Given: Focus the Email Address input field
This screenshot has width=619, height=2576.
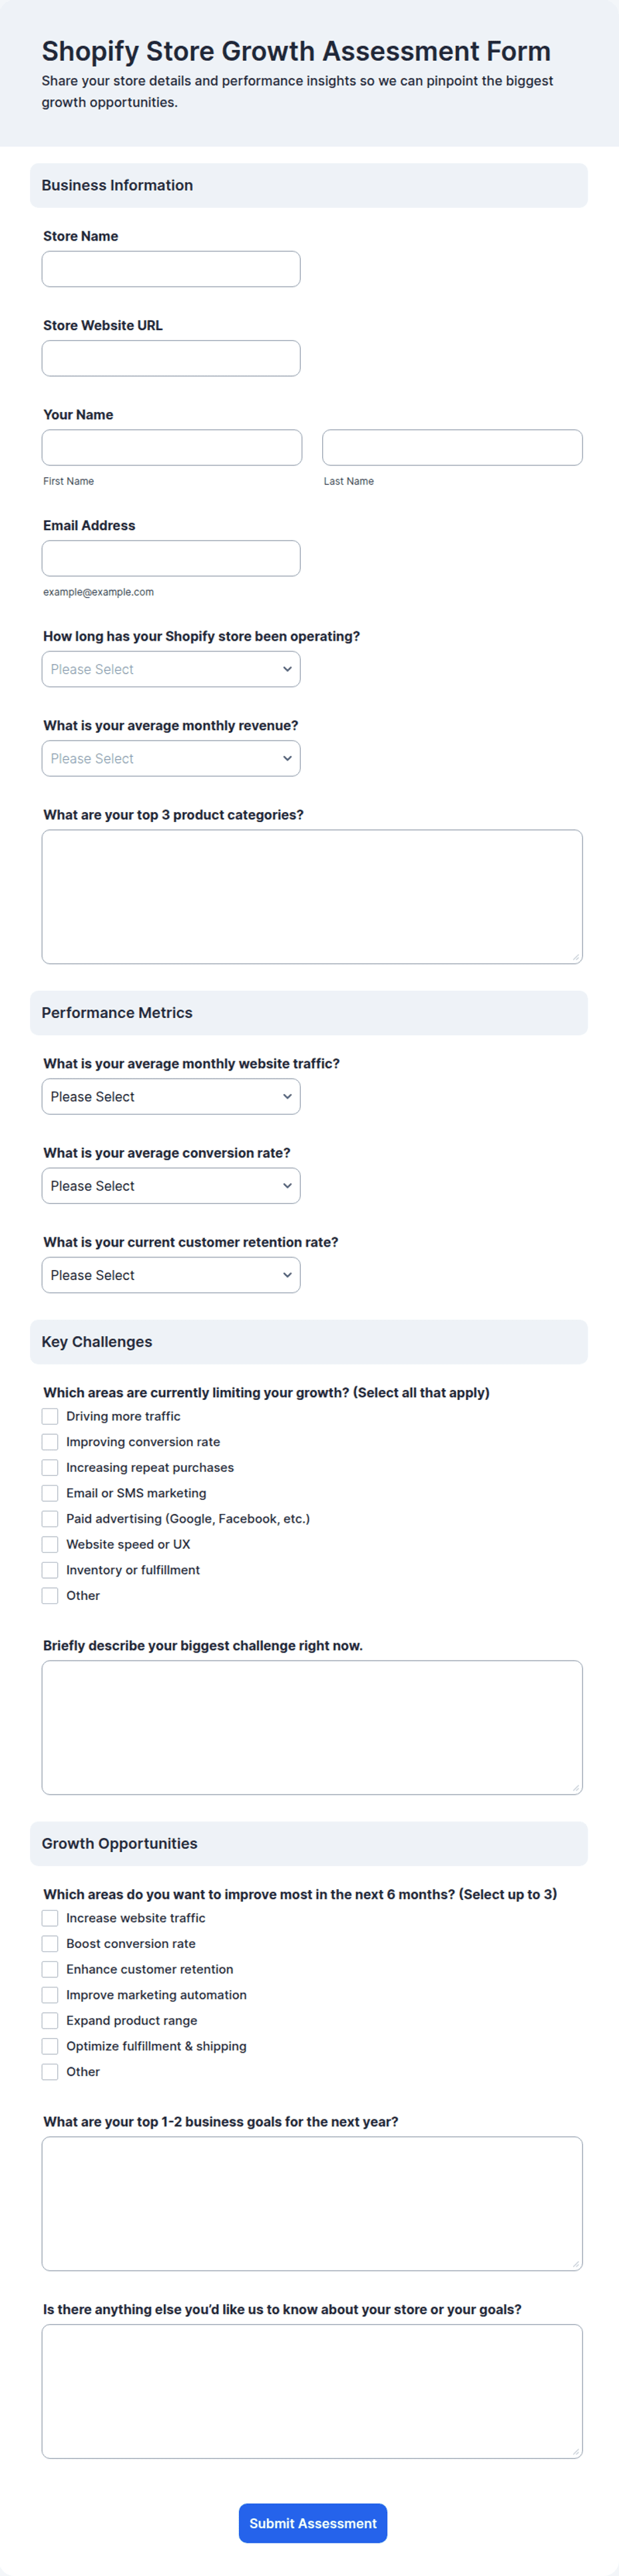Looking at the screenshot, I should click(x=170, y=558).
